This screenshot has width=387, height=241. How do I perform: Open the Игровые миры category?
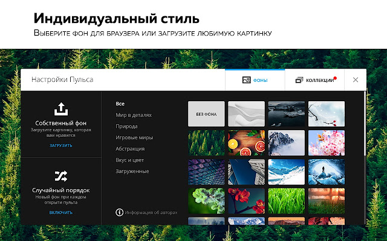click(x=134, y=137)
